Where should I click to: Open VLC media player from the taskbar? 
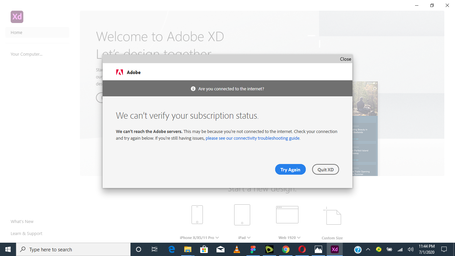[x=237, y=249]
